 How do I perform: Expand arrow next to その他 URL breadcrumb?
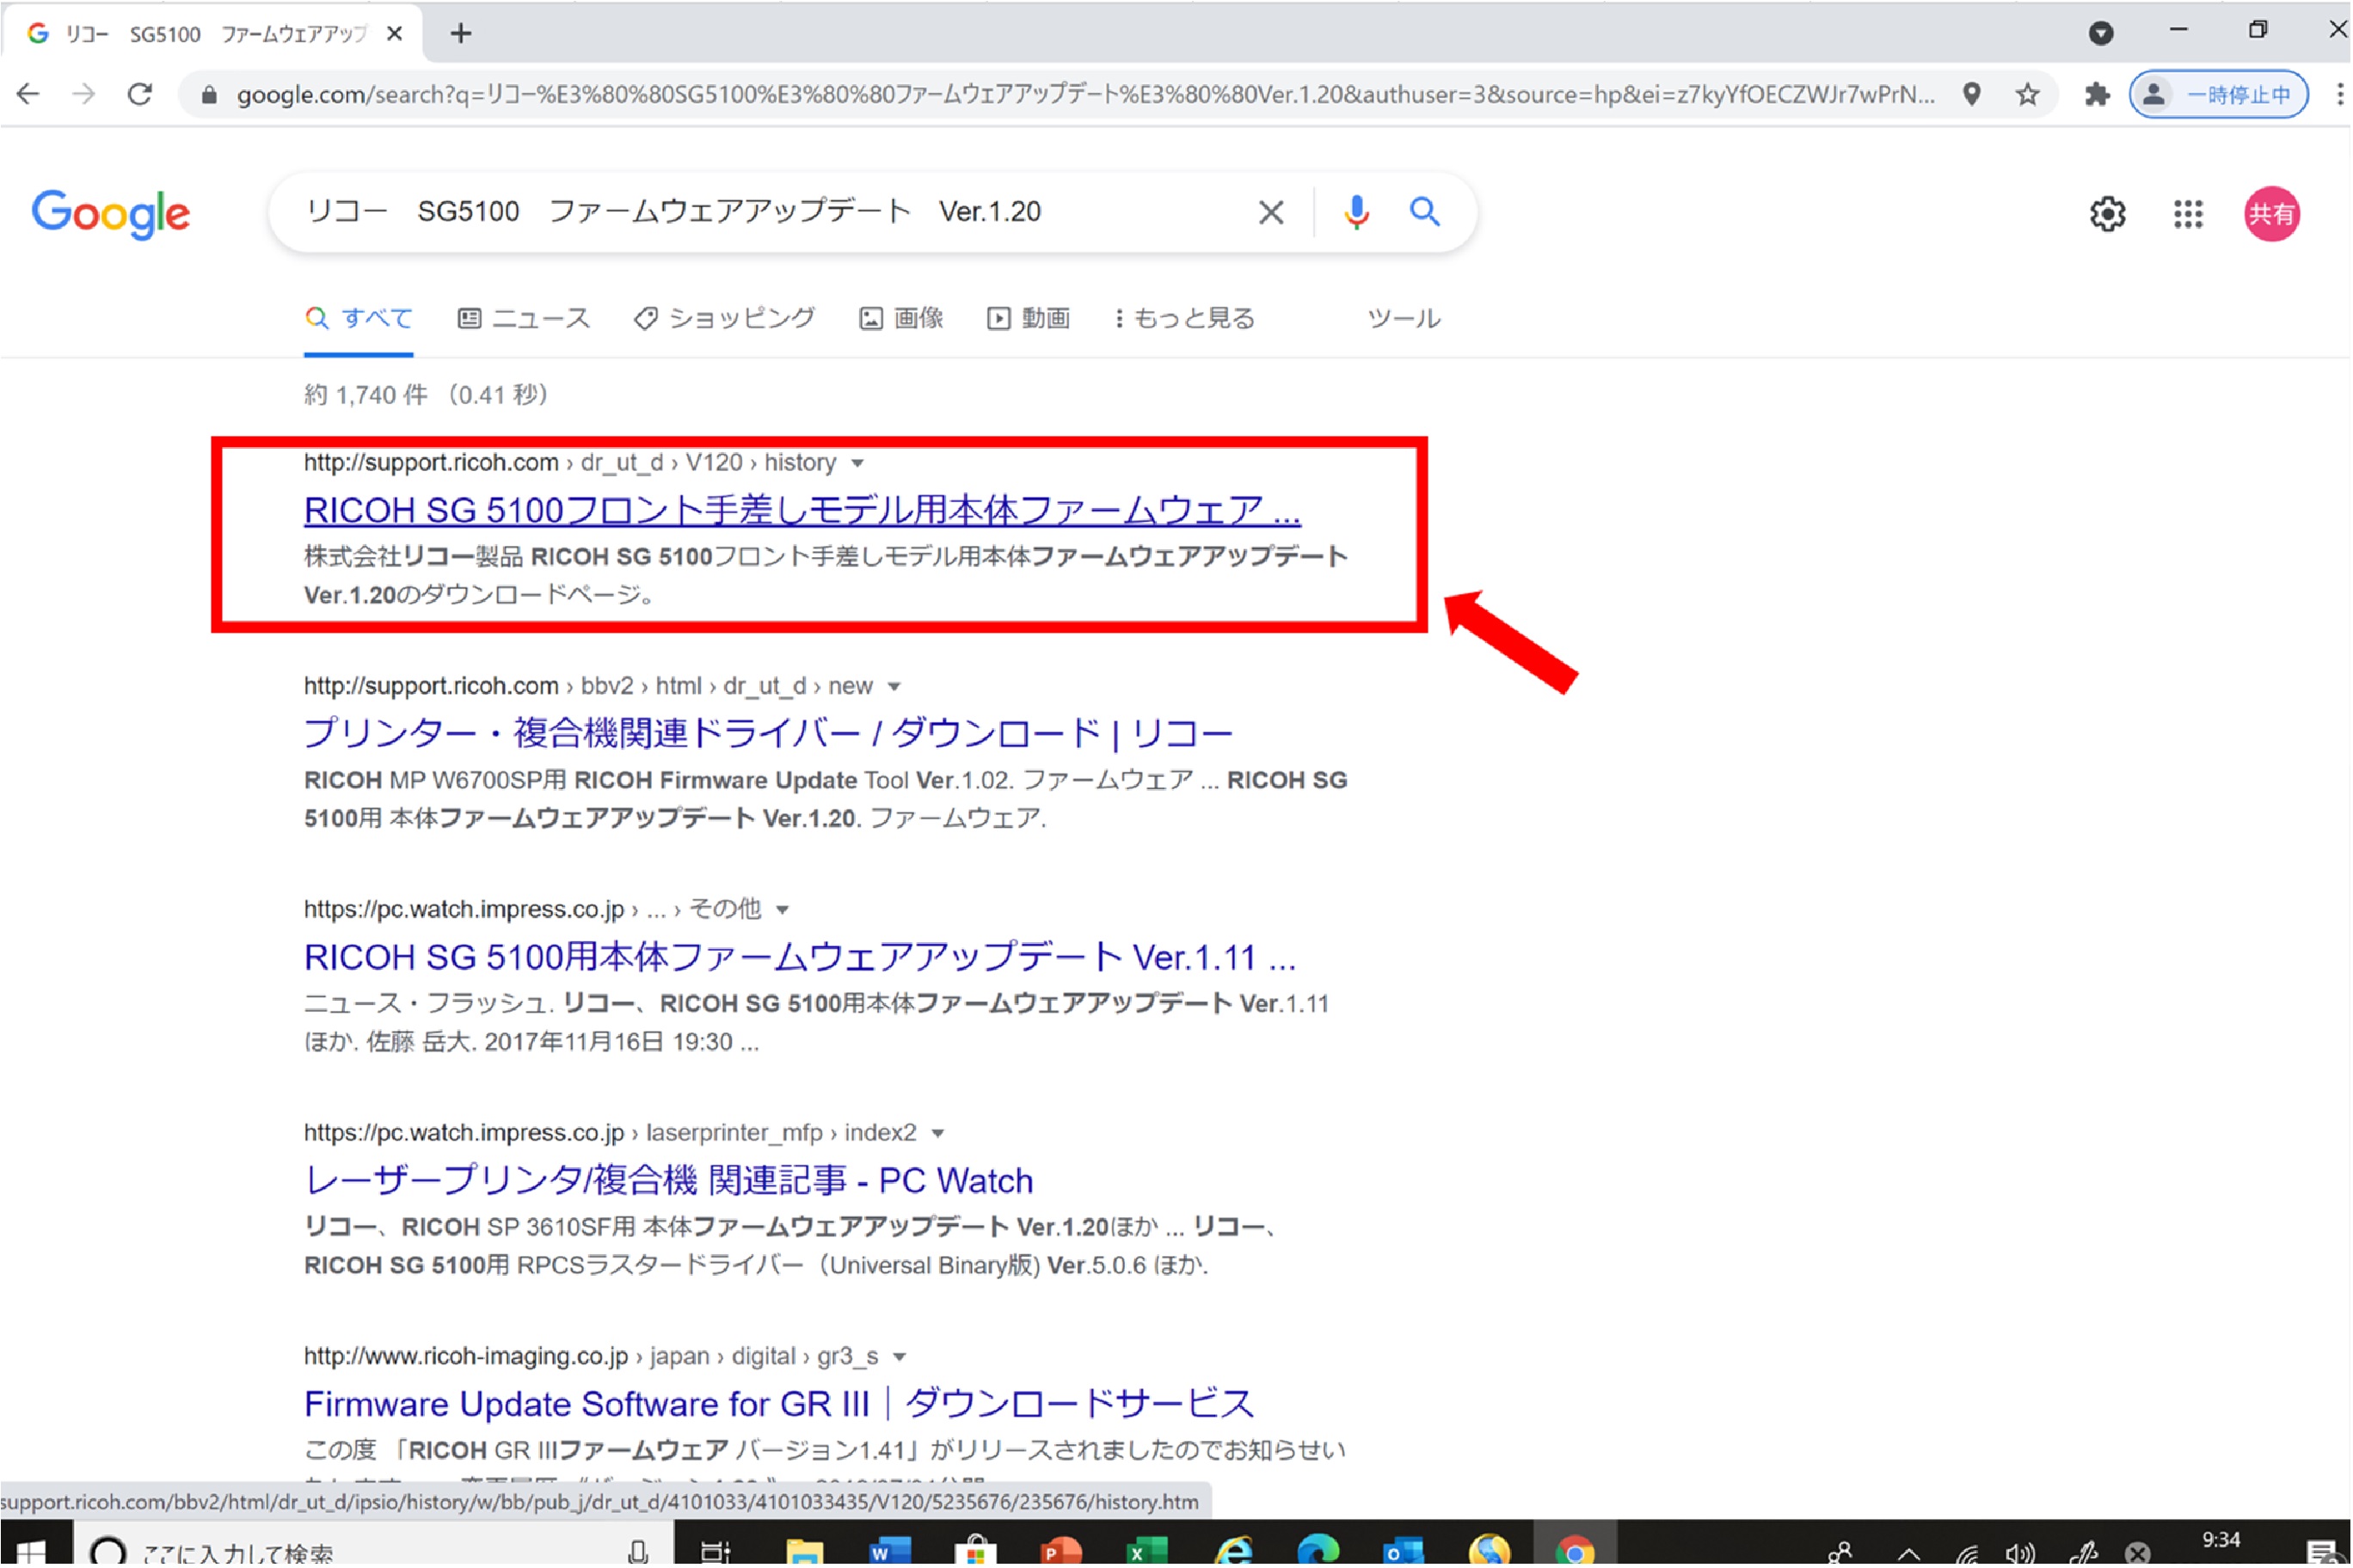783,911
